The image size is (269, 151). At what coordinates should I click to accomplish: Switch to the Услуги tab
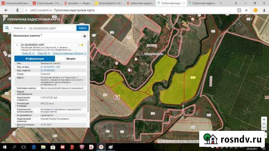71,59
